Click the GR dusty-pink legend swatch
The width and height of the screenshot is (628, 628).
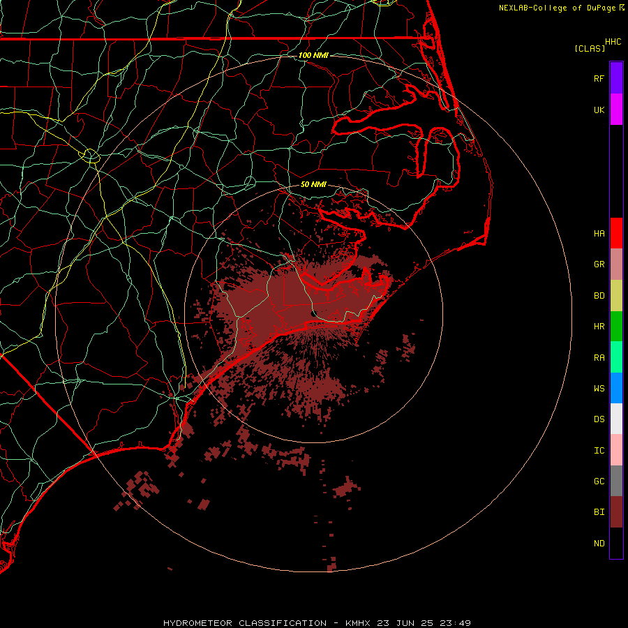616,264
